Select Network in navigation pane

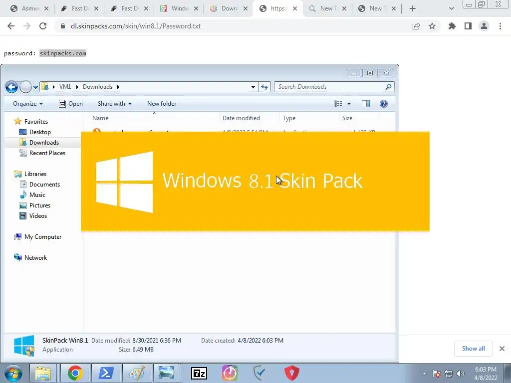(x=30, y=258)
